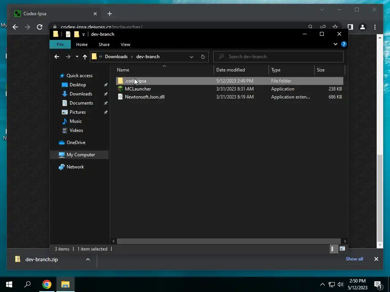
Task: Click the pin icon next to Desktop
Action: pyautogui.click(x=106, y=85)
